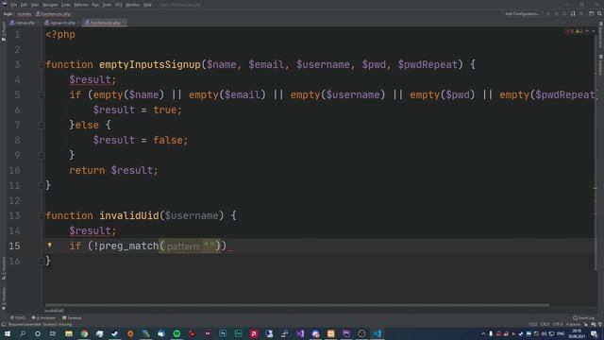Screen dimensions: 604x340
Task: Open Task View on taskbar
Action: coord(53,333)
